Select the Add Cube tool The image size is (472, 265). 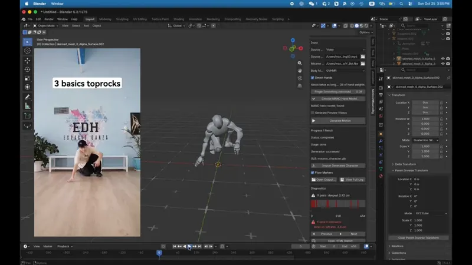coord(27,116)
